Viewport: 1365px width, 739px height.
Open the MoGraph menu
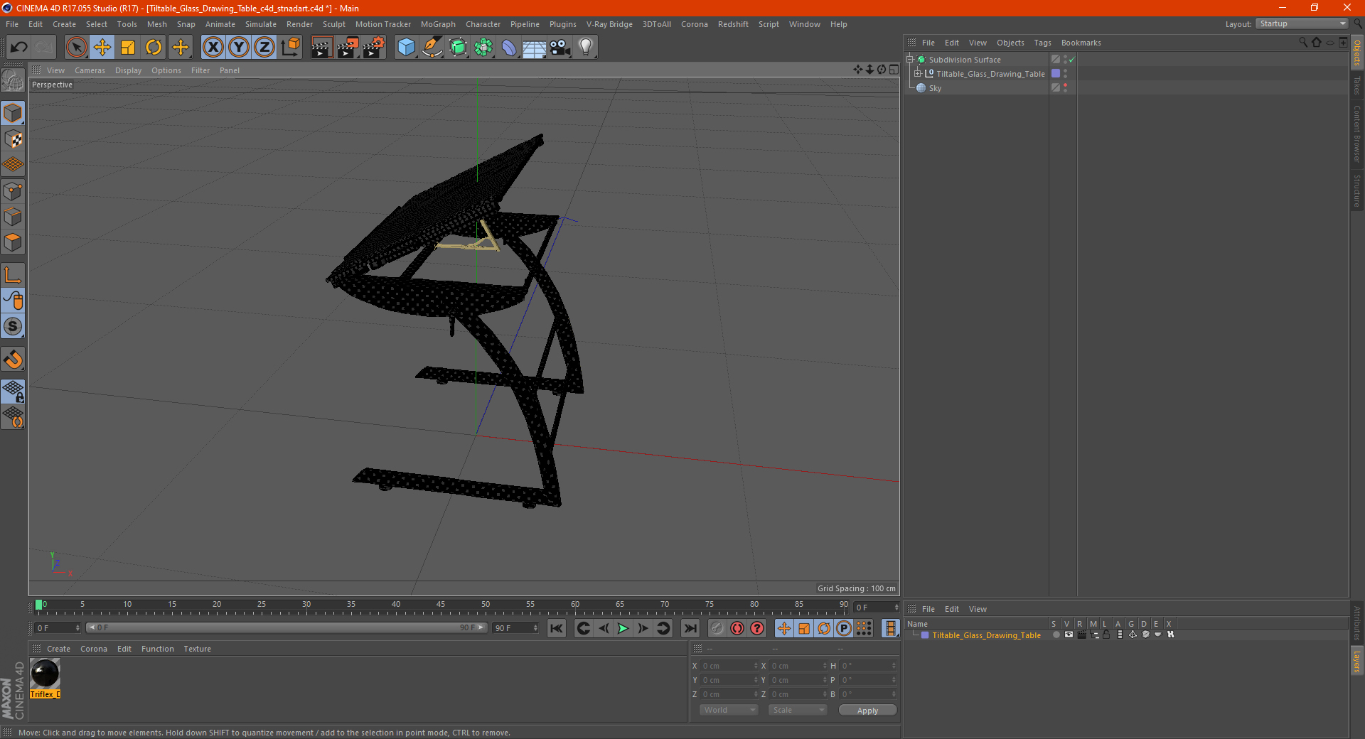pos(438,24)
